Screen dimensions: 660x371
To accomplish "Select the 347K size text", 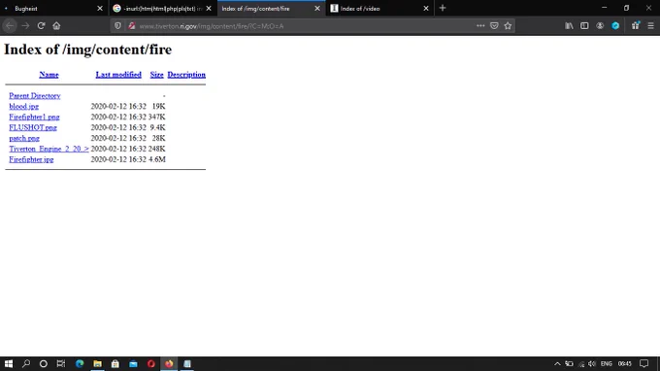I will [x=156, y=118].
